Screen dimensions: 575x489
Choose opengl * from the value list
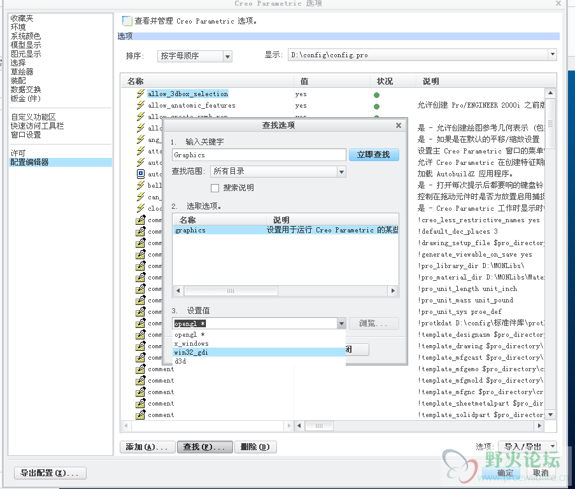259,335
